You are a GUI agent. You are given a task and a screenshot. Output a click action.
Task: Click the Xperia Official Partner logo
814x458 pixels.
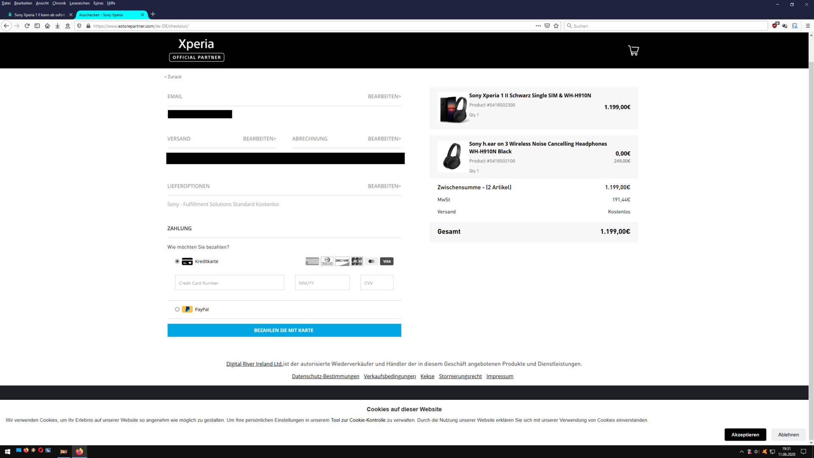coord(197,50)
